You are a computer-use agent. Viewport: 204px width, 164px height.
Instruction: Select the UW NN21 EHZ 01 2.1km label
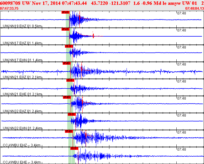click(x=22, y=77)
